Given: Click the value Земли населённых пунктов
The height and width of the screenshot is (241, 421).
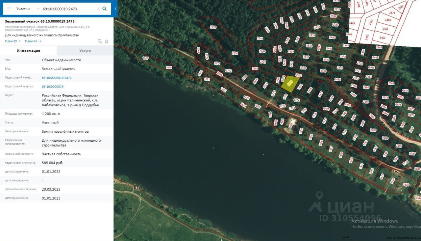Looking at the screenshot, I should [65, 131].
